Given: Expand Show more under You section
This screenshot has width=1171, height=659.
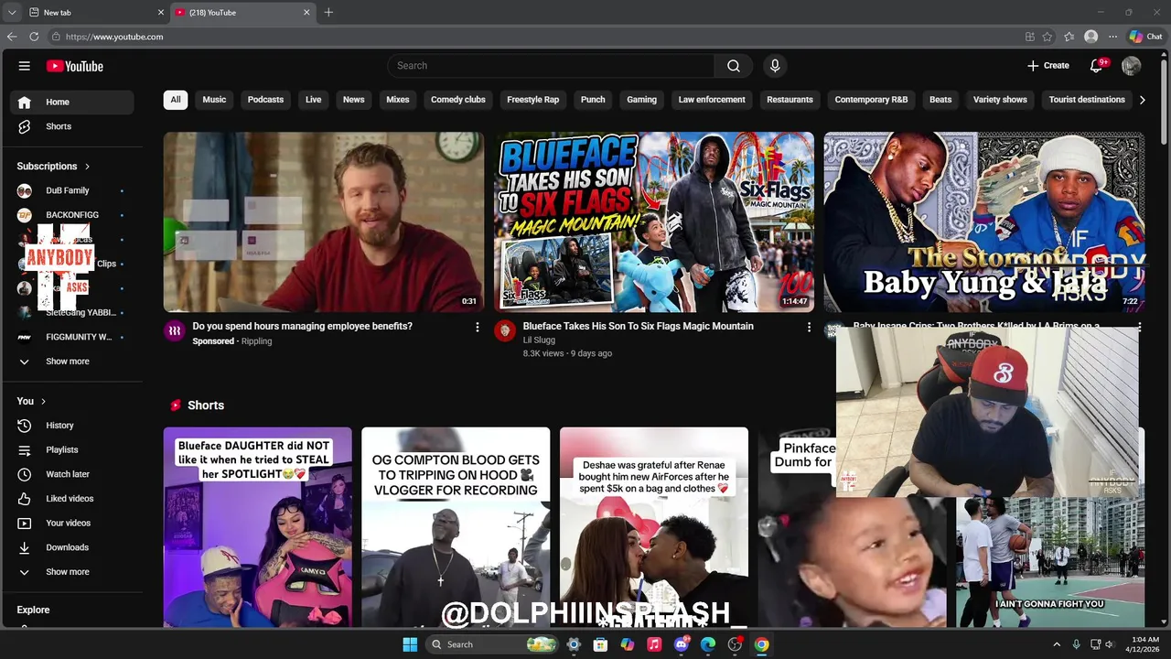Looking at the screenshot, I should pyautogui.click(x=71, y=572).
